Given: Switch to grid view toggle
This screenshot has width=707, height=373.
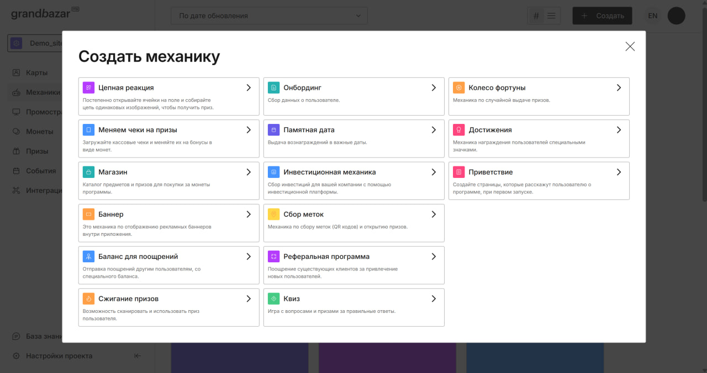Looking at the screenshot, I should click(536, 16).
